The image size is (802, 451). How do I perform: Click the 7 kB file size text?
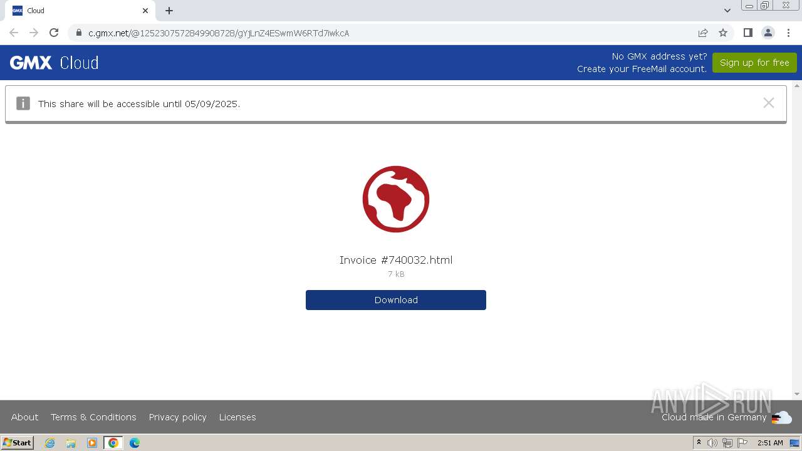pos(396,274)
